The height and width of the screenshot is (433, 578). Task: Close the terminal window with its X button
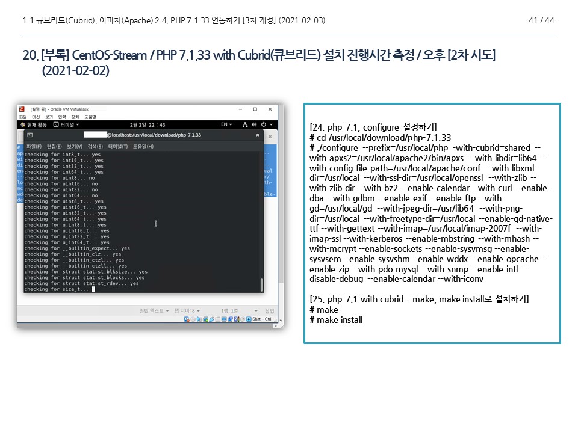tap(258, 135)
